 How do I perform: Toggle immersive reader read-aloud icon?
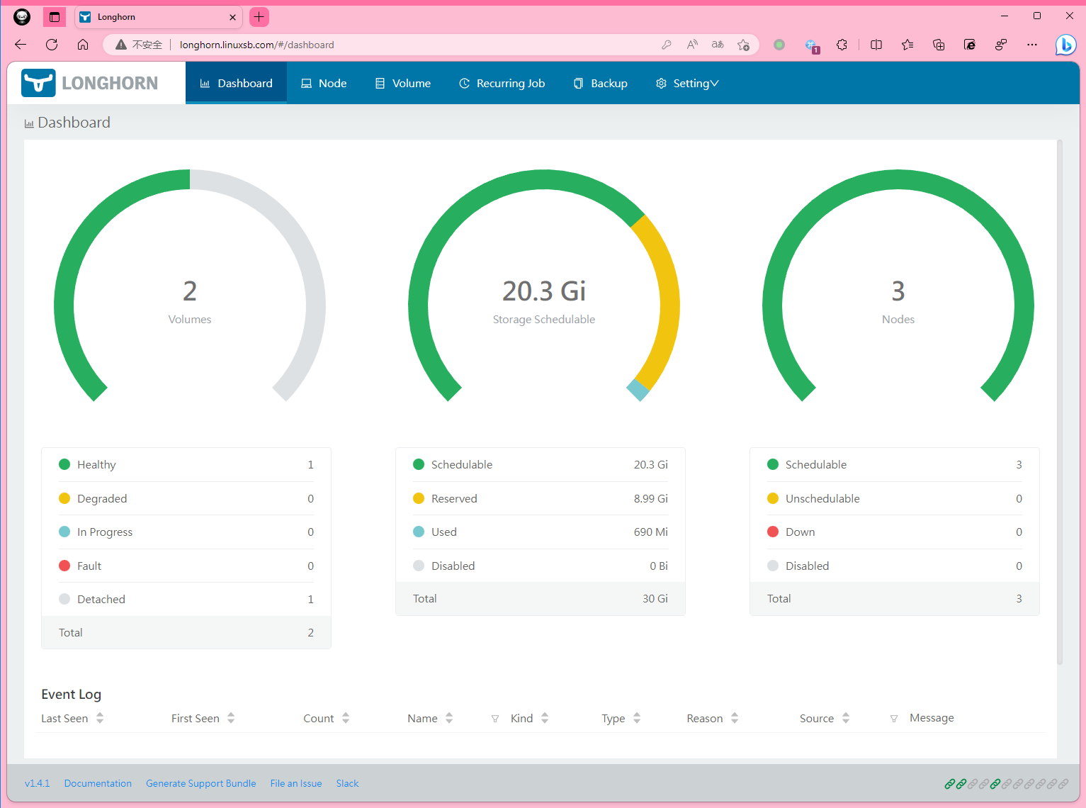click(692, 45)
